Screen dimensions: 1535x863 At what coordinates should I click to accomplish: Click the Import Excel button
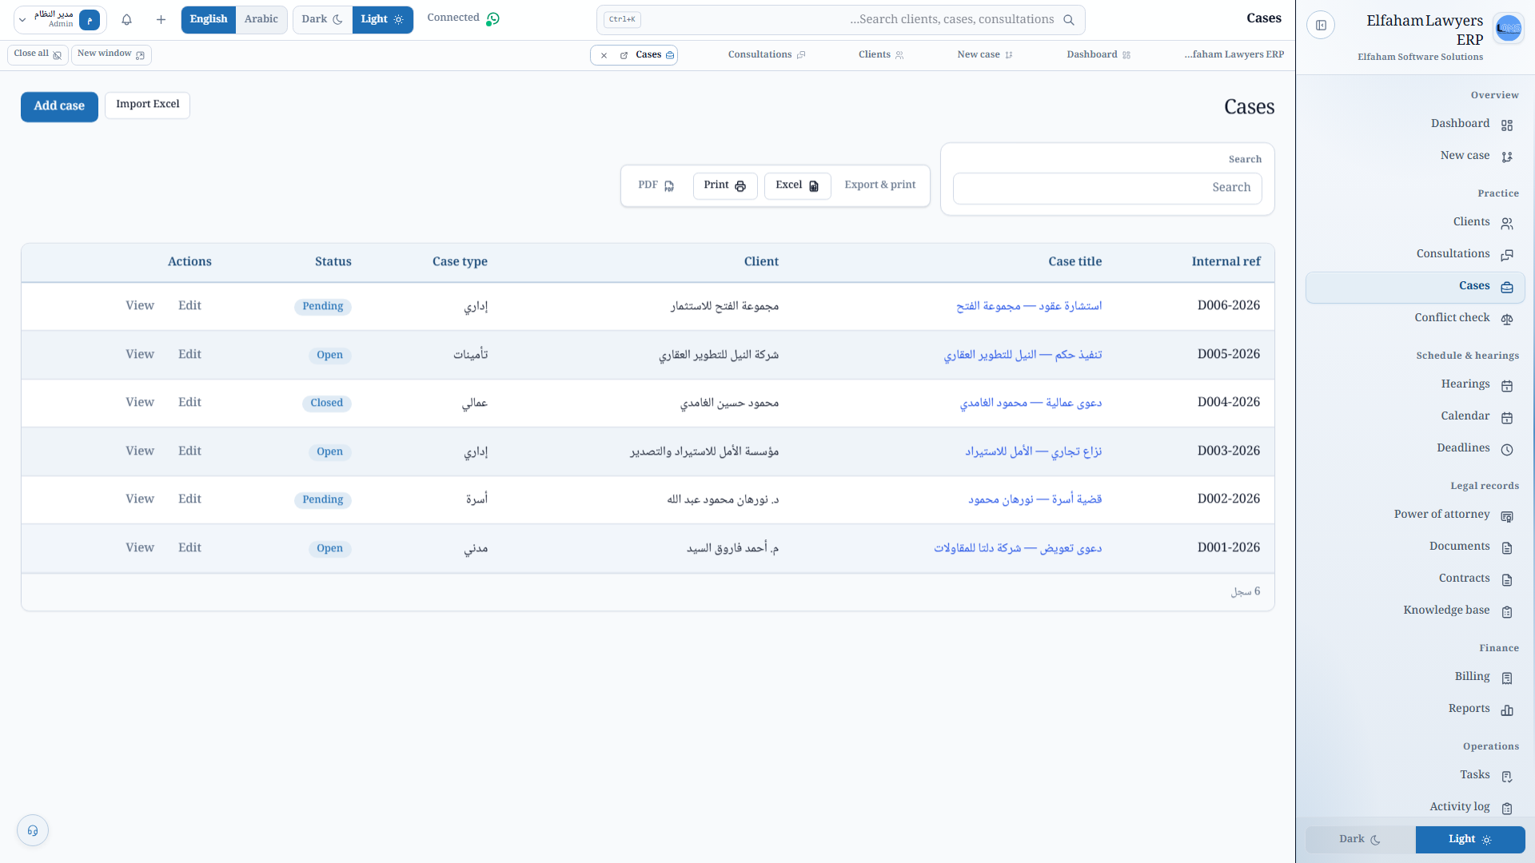[147, 105]
